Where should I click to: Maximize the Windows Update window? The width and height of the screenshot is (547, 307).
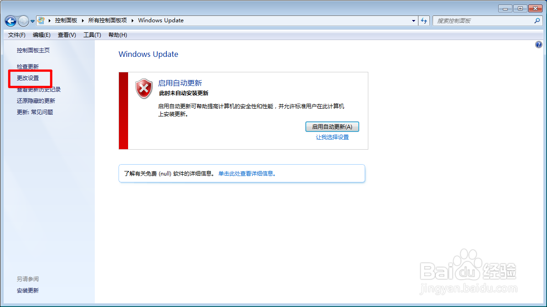pyautogui.click(x=520, y=8)
